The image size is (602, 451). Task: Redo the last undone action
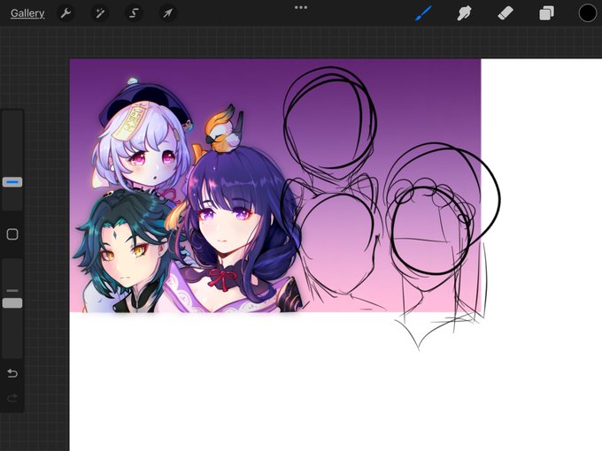point(12,398)
